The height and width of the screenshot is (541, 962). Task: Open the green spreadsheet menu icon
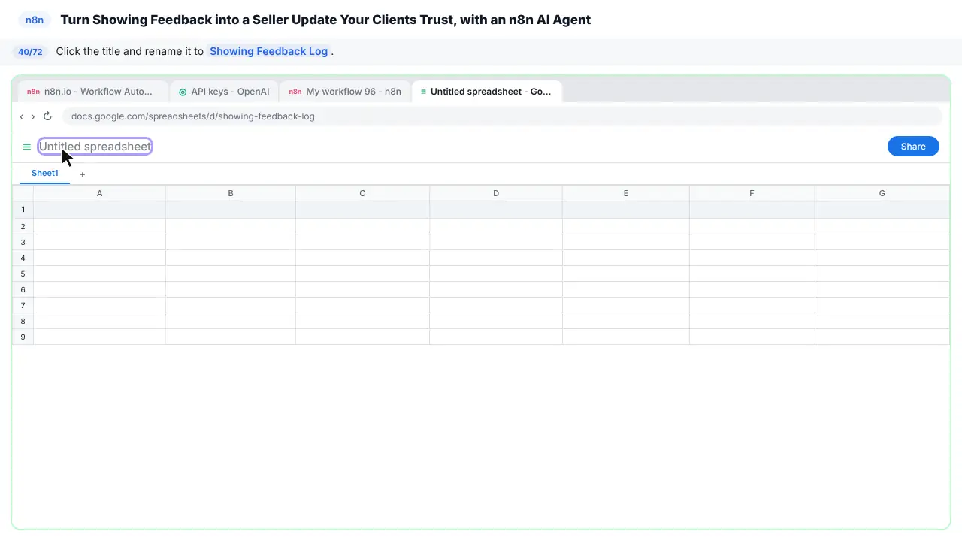click(x=27, y=147)
